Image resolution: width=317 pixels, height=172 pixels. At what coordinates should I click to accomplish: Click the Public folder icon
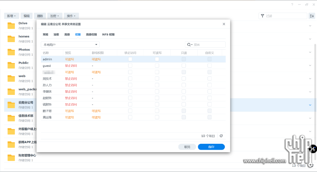[11, 65]
